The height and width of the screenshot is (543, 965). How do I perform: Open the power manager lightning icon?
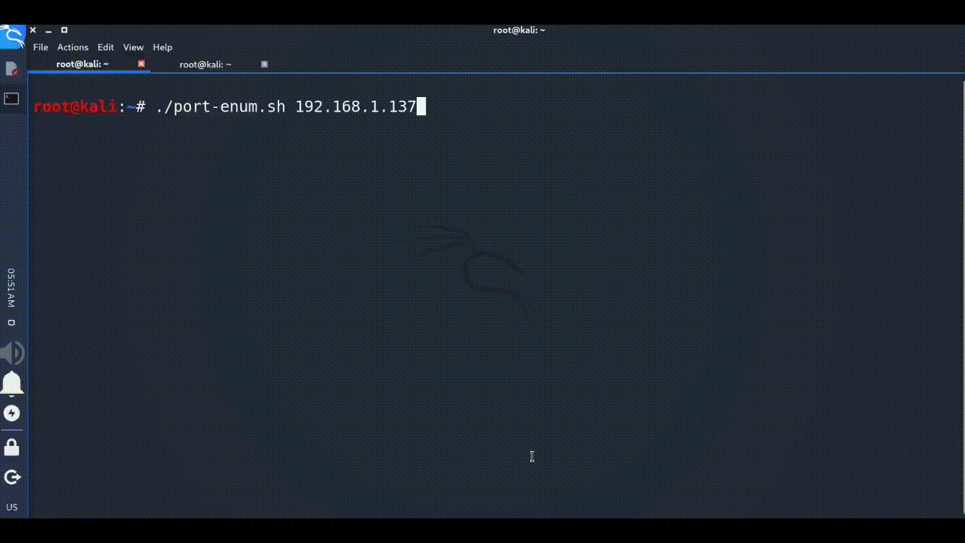(x=12, y=413)
